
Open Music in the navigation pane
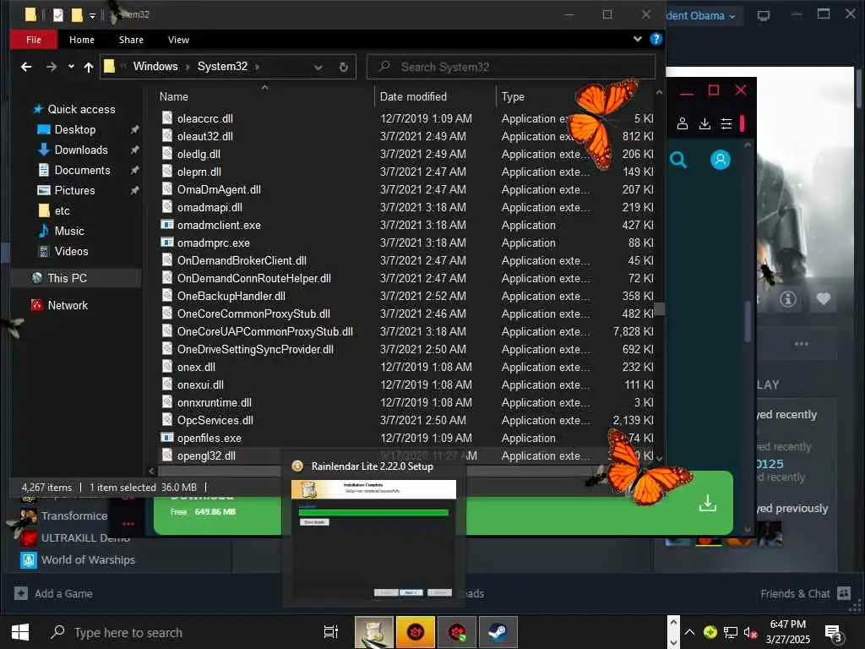69,232
